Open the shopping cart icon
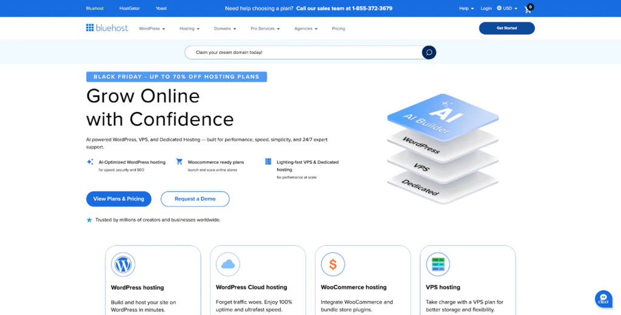The height and width of the screenshot is (315, 621). click(528, 9)
